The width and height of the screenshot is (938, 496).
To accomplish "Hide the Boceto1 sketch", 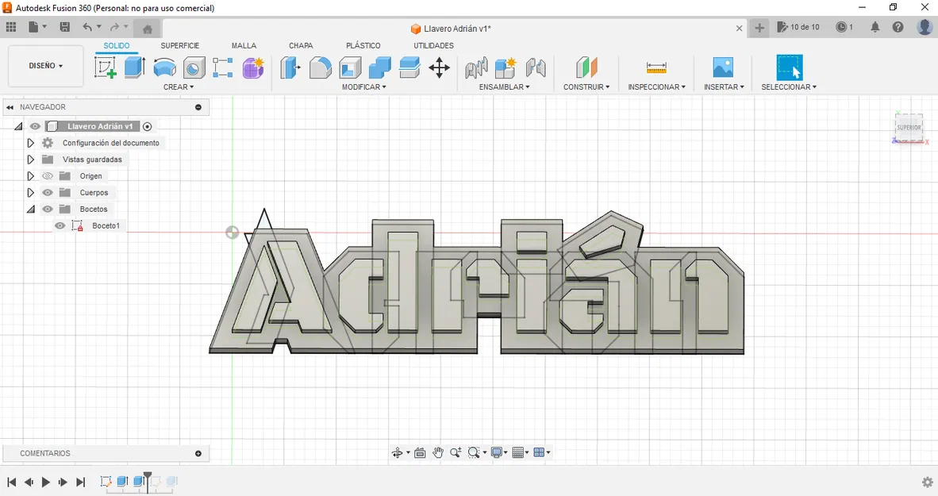I will [x=60, y=225].
